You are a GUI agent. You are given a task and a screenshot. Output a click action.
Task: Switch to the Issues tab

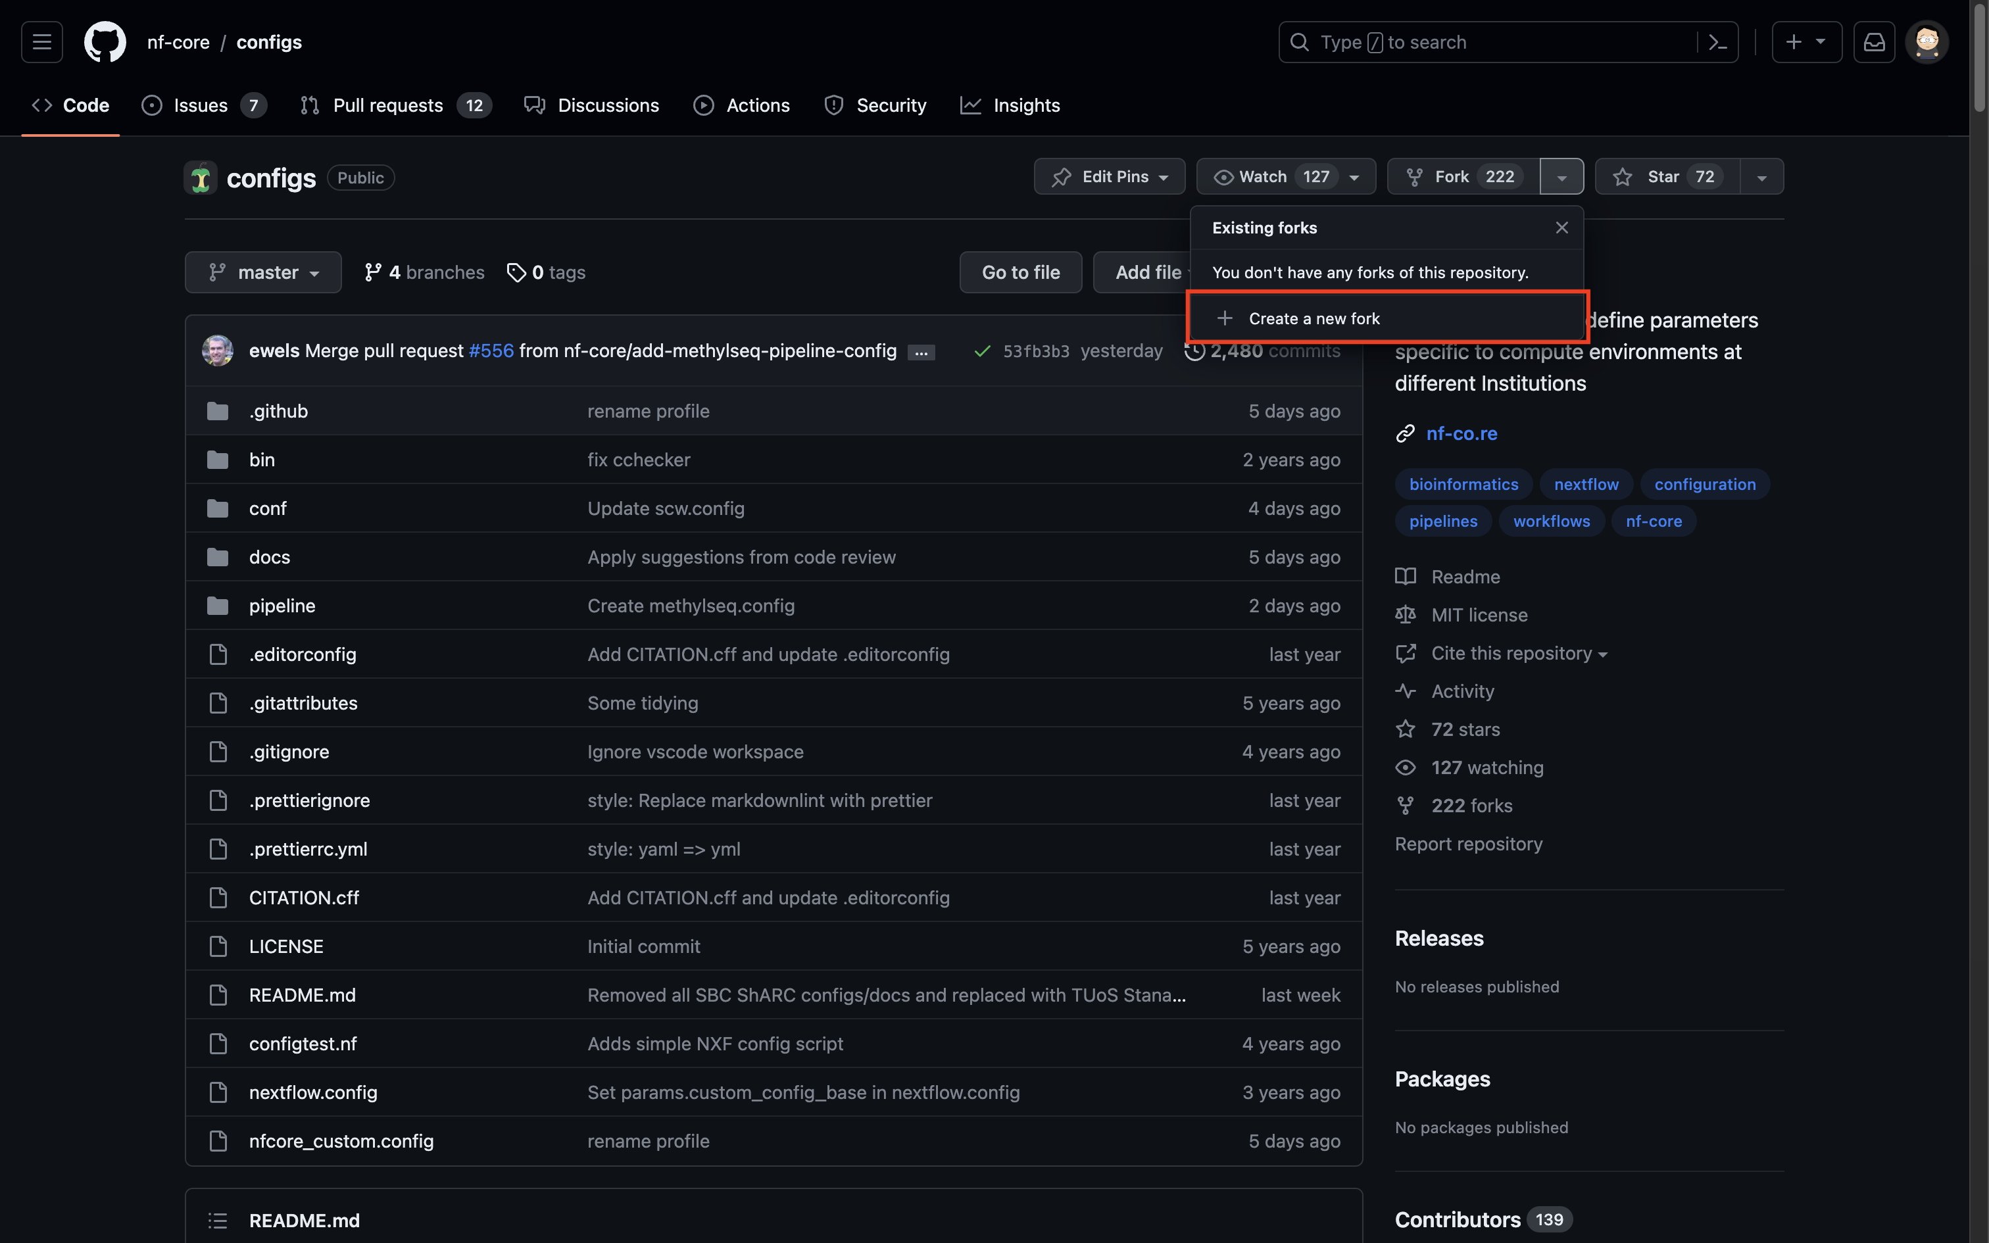tap(204, 105)
